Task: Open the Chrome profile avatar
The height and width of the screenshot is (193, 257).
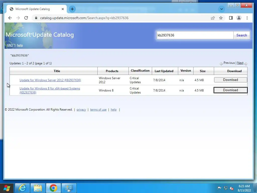Action: tap(239, 18)
